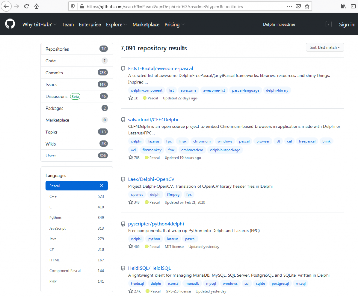Go back with the browser back arrow

pos(6,6)
